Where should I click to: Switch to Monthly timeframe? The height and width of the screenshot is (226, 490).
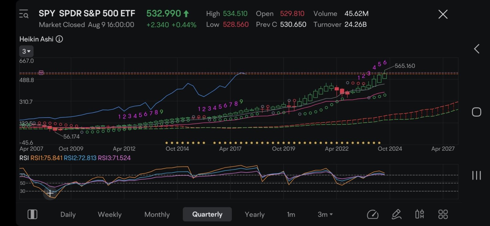point(157,214)
